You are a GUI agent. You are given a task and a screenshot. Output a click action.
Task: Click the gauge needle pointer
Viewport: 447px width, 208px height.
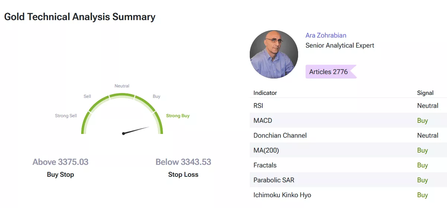point(136,130)
